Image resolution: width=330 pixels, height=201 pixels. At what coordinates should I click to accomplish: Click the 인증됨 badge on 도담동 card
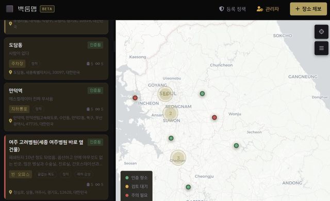(x=95, y=45)
